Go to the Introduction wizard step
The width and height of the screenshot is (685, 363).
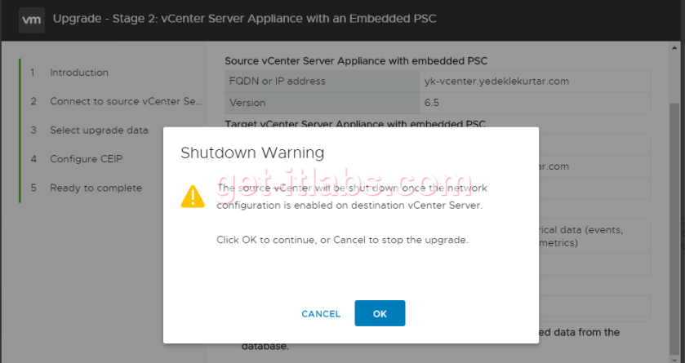[79, 73]
